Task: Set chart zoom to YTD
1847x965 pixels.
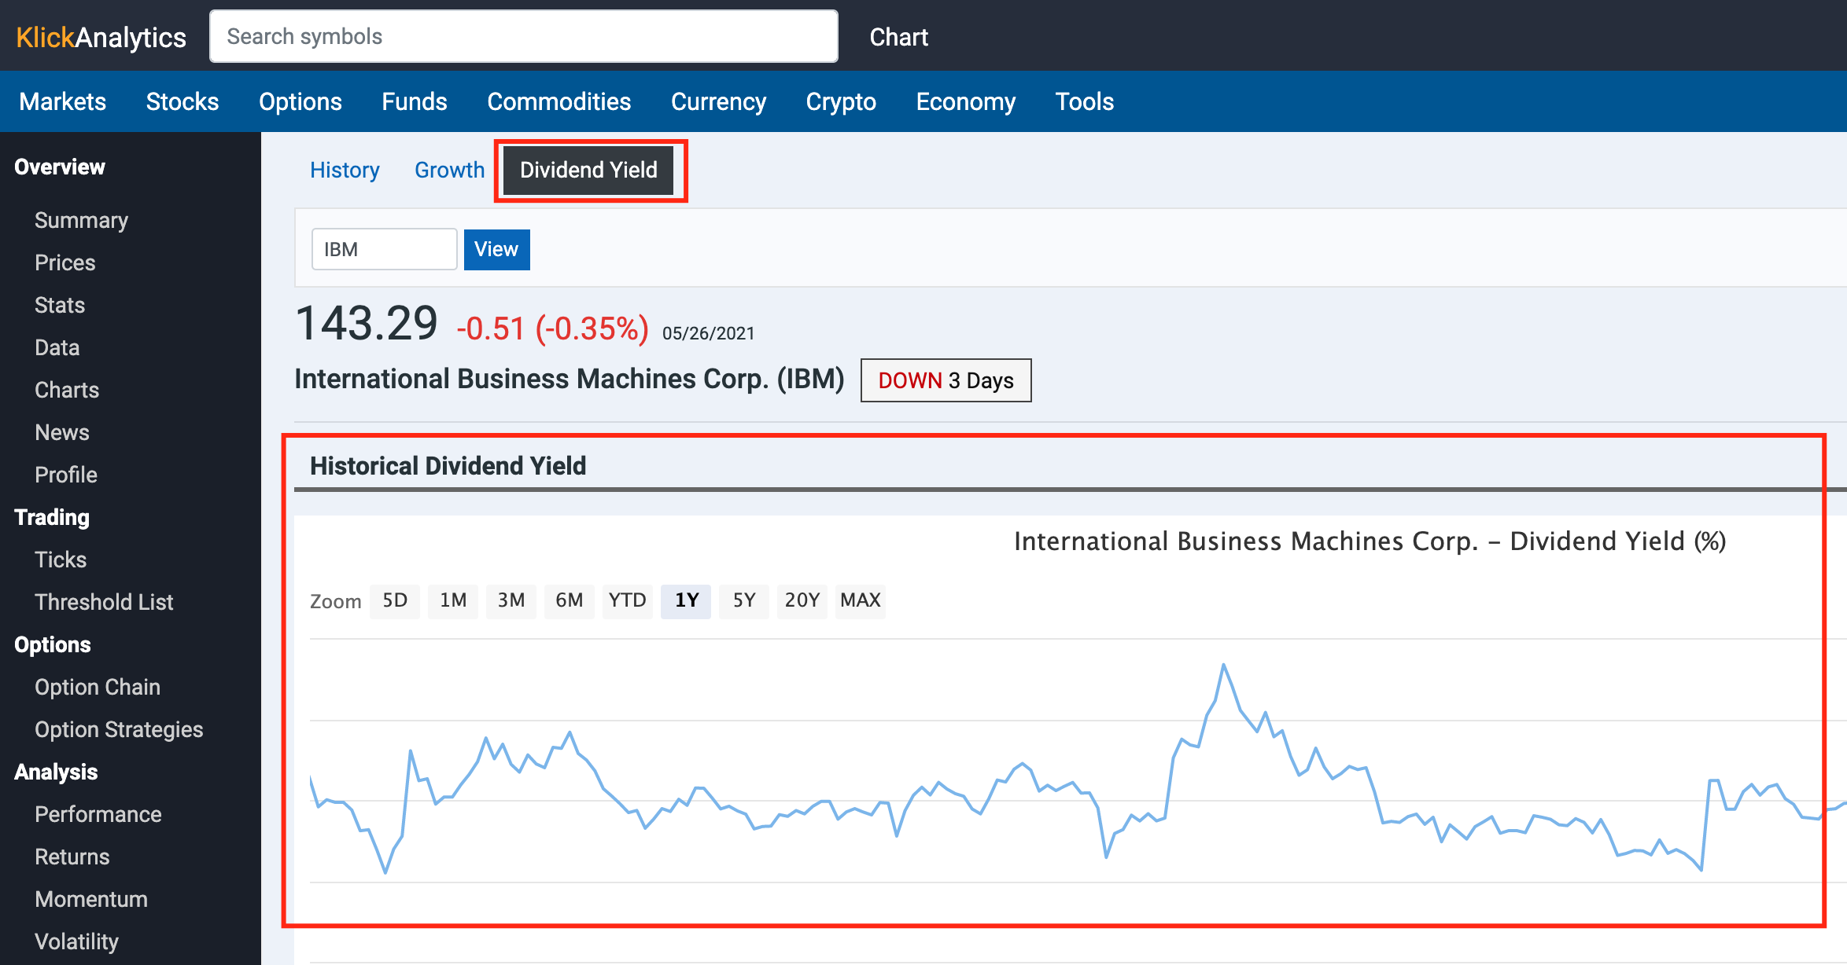Action: 628,601
